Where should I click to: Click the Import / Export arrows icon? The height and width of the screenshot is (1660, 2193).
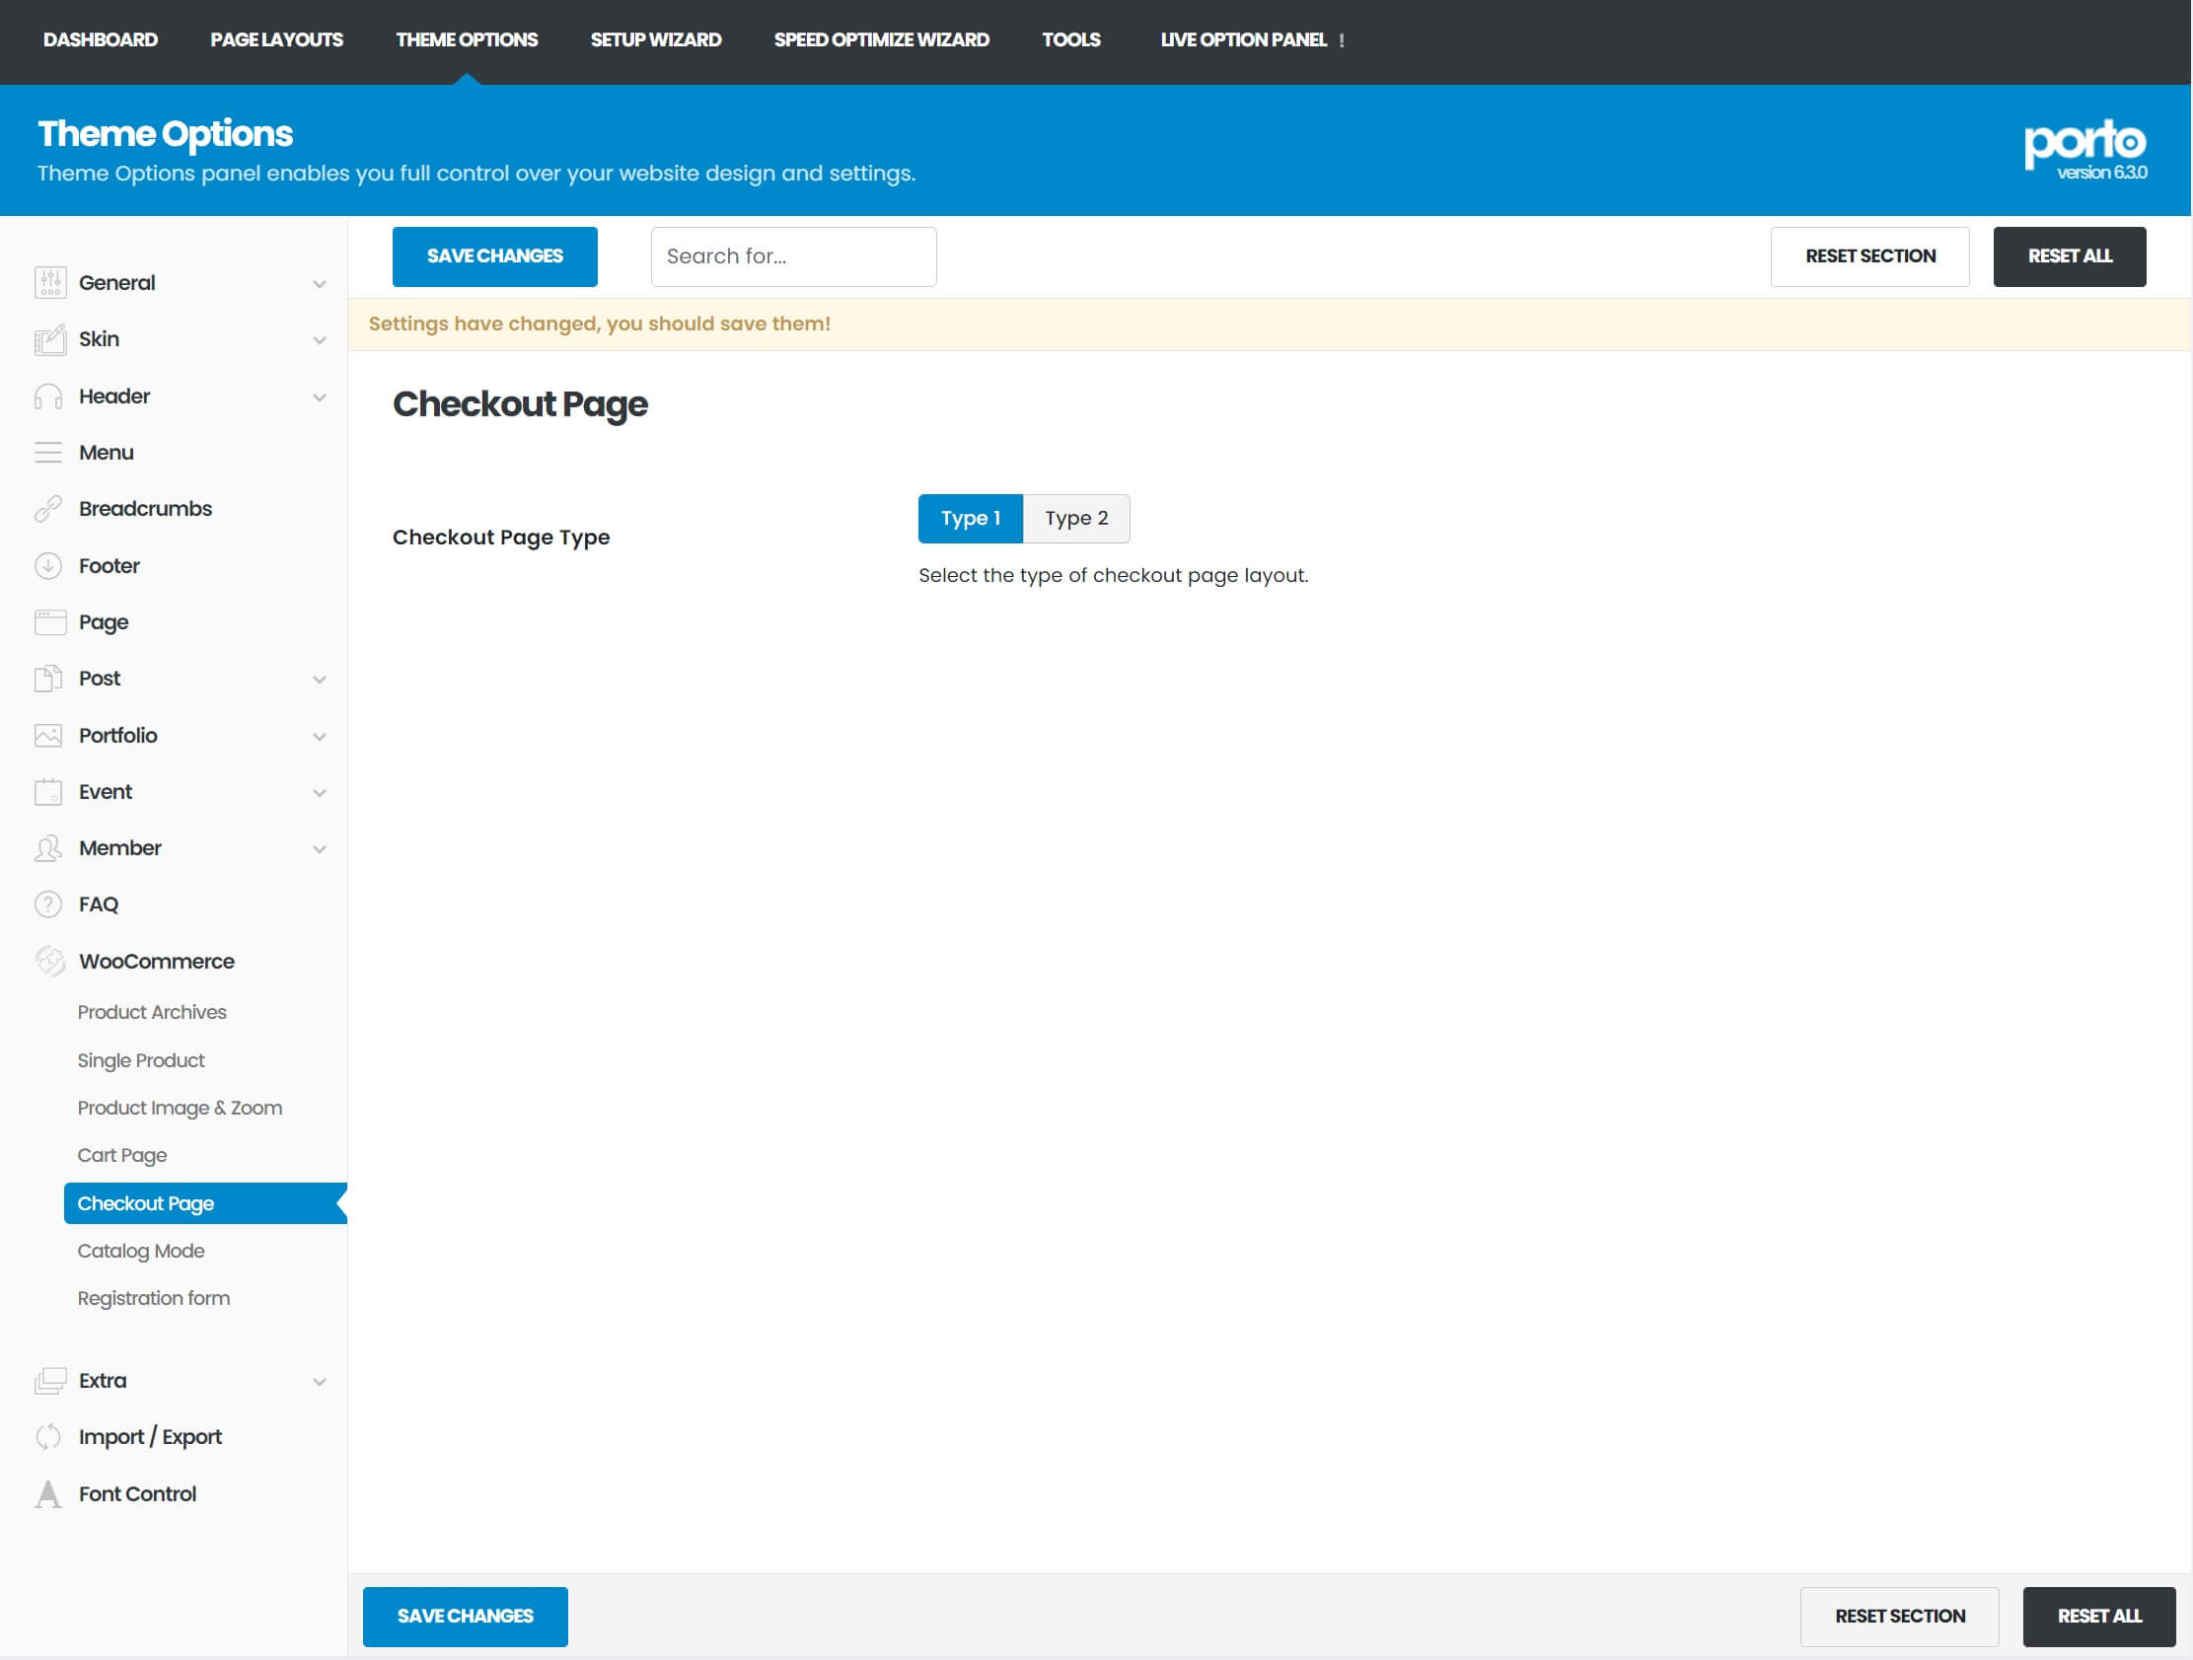pyautogui.click(x=48, y=1437)
